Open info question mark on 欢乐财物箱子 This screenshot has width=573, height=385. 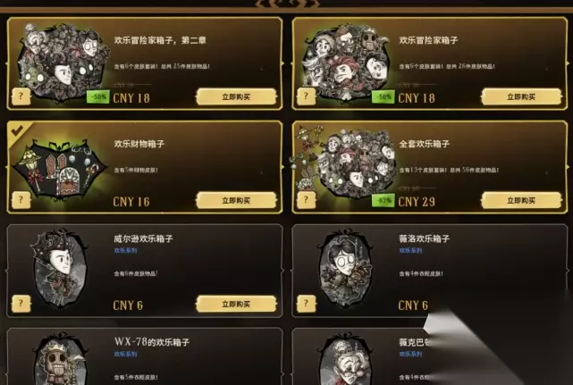(x=21, y=200)
